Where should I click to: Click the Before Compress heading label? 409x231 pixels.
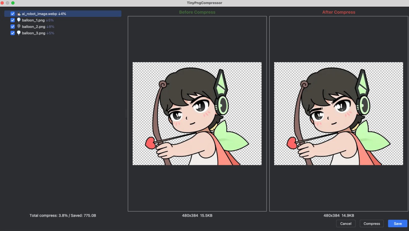[197, 12]
